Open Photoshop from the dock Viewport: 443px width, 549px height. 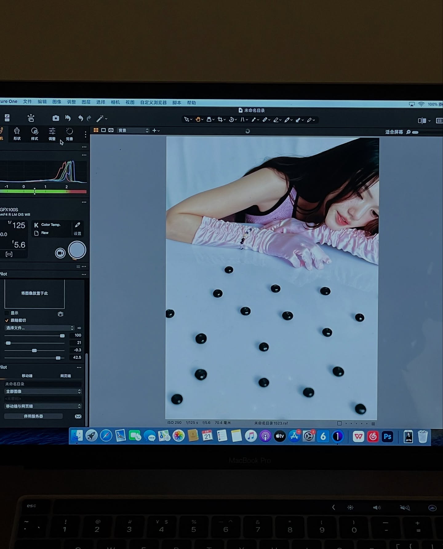point(387,436)
